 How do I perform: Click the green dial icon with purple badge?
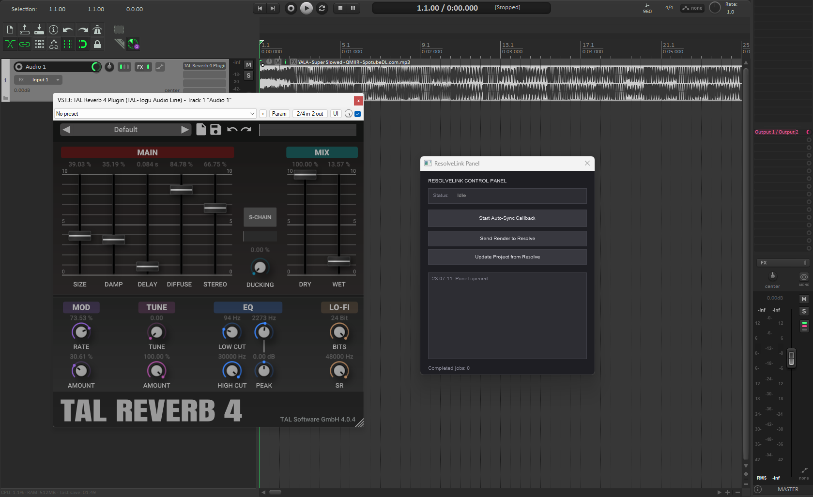pyautogui.click(x=134, y=44)
